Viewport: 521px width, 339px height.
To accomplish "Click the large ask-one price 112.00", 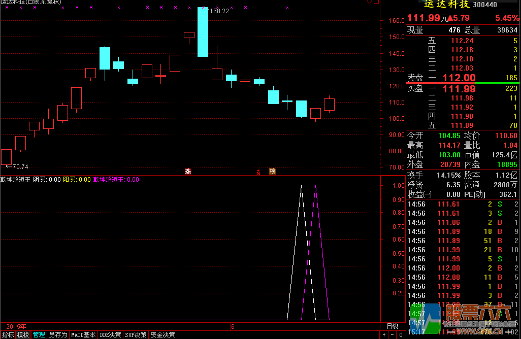I will click(x=459, y=78).
